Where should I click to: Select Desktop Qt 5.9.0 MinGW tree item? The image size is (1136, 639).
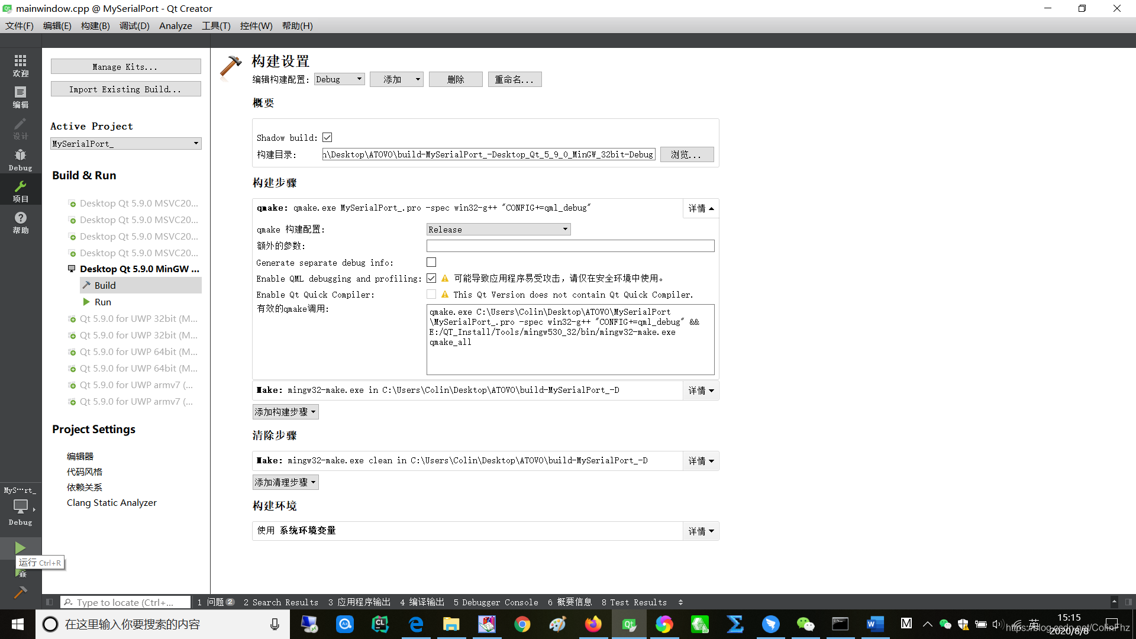coord(139,269)
